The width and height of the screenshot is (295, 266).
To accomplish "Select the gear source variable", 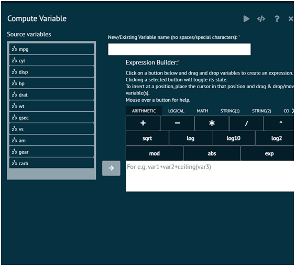I will tap(51, 152).
